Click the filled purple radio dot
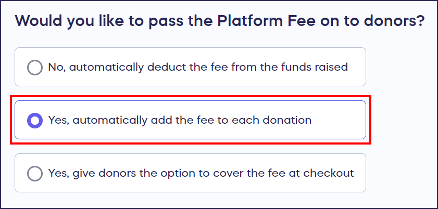 (34, 121)
